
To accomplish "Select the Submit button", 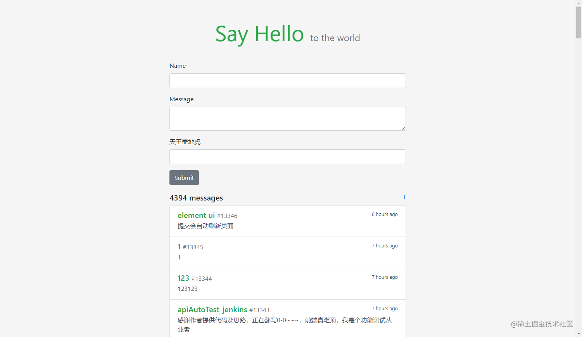I will [x=184, y=178].
